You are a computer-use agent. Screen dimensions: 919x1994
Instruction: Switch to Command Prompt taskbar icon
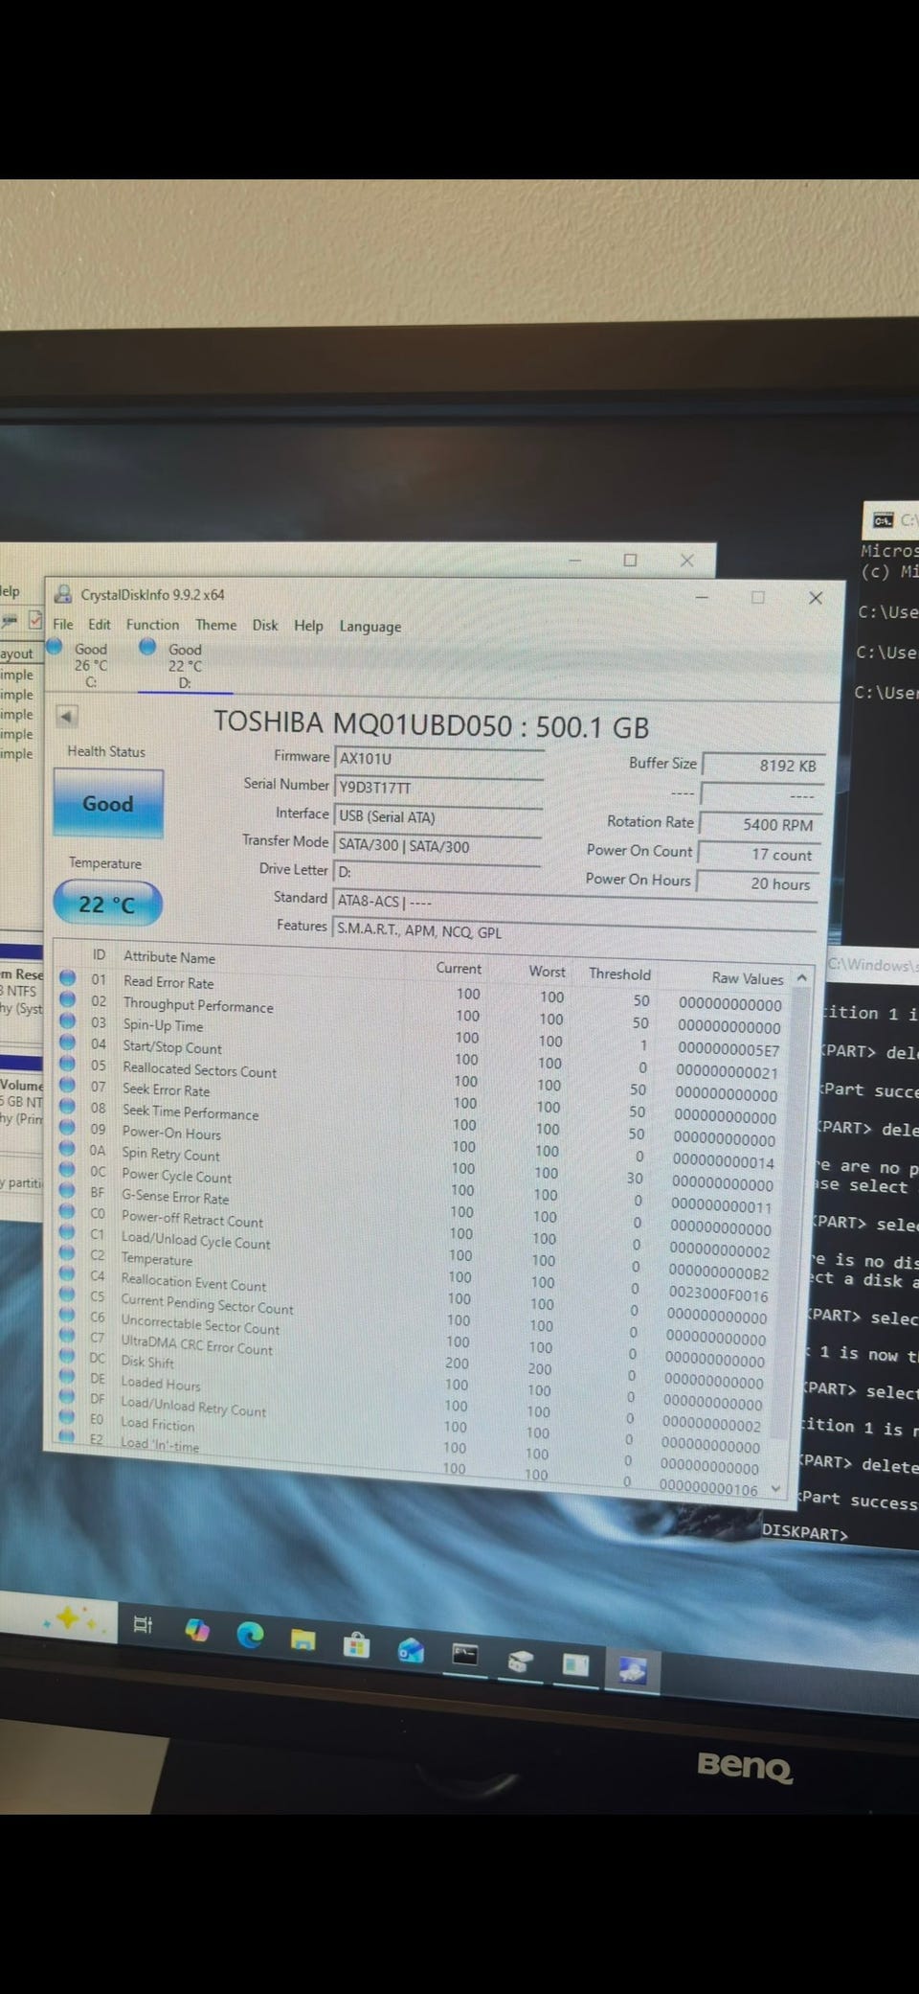465,1655
